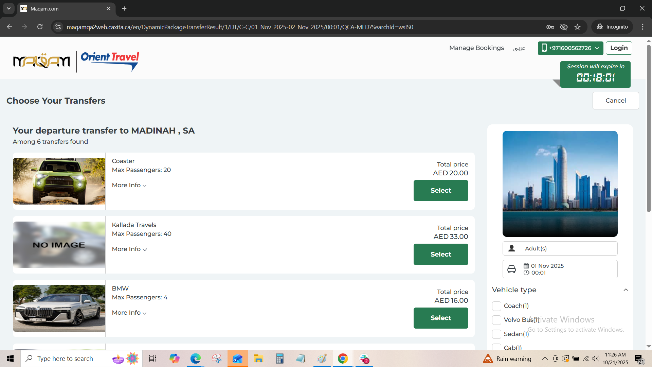Click the third-party cookies eye icon
This screenshot has height=367, width=652.
[564, 27]
